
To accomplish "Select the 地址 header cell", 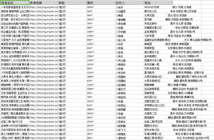I will 158,3.
